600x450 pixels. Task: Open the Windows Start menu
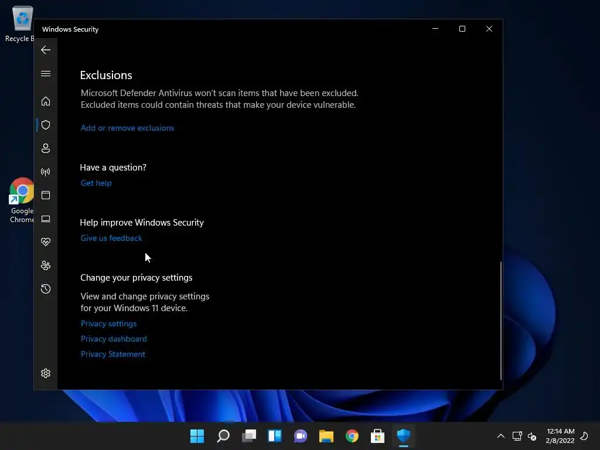coord(197,436)
